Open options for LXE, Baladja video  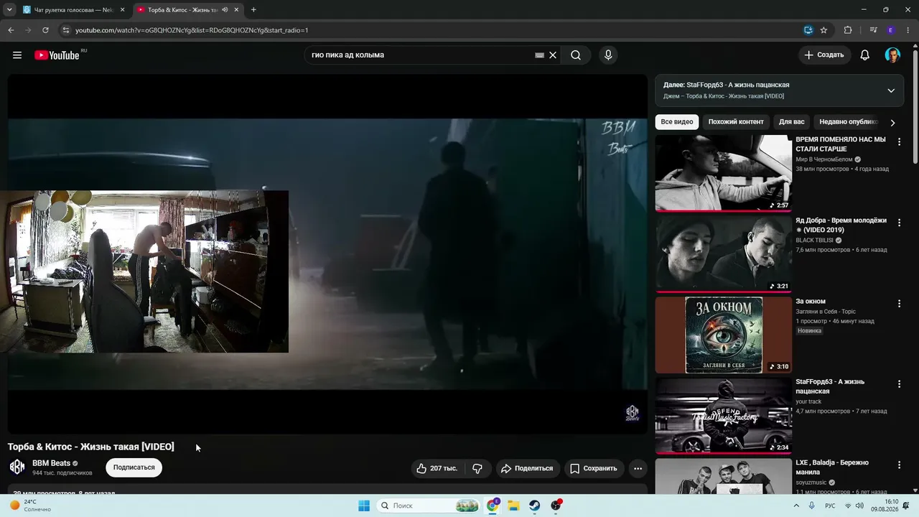tap(899, 465)
